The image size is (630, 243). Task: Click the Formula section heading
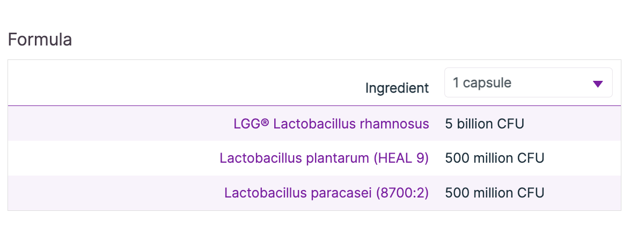(40, 40)
